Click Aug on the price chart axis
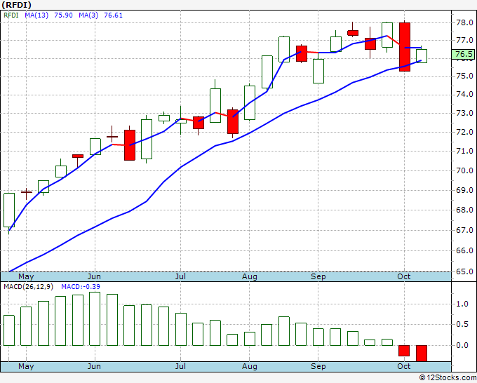Screen dimensions: 477x383 tap(250, 277)
